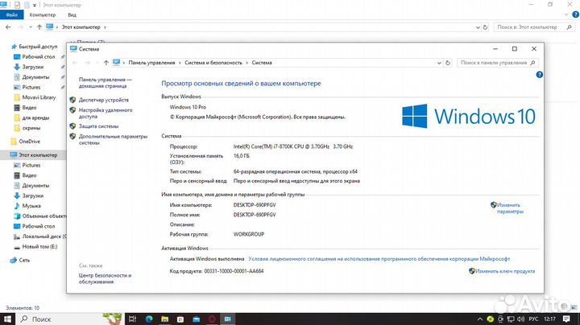Click the control panel search field
This screenshot has height=325, width=580.
point(494,63)
